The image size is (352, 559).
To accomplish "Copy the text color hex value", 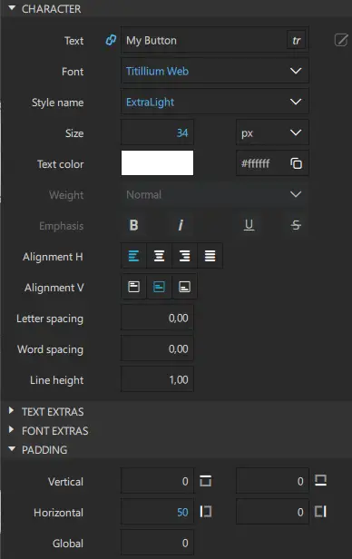I will coord(296,163).
